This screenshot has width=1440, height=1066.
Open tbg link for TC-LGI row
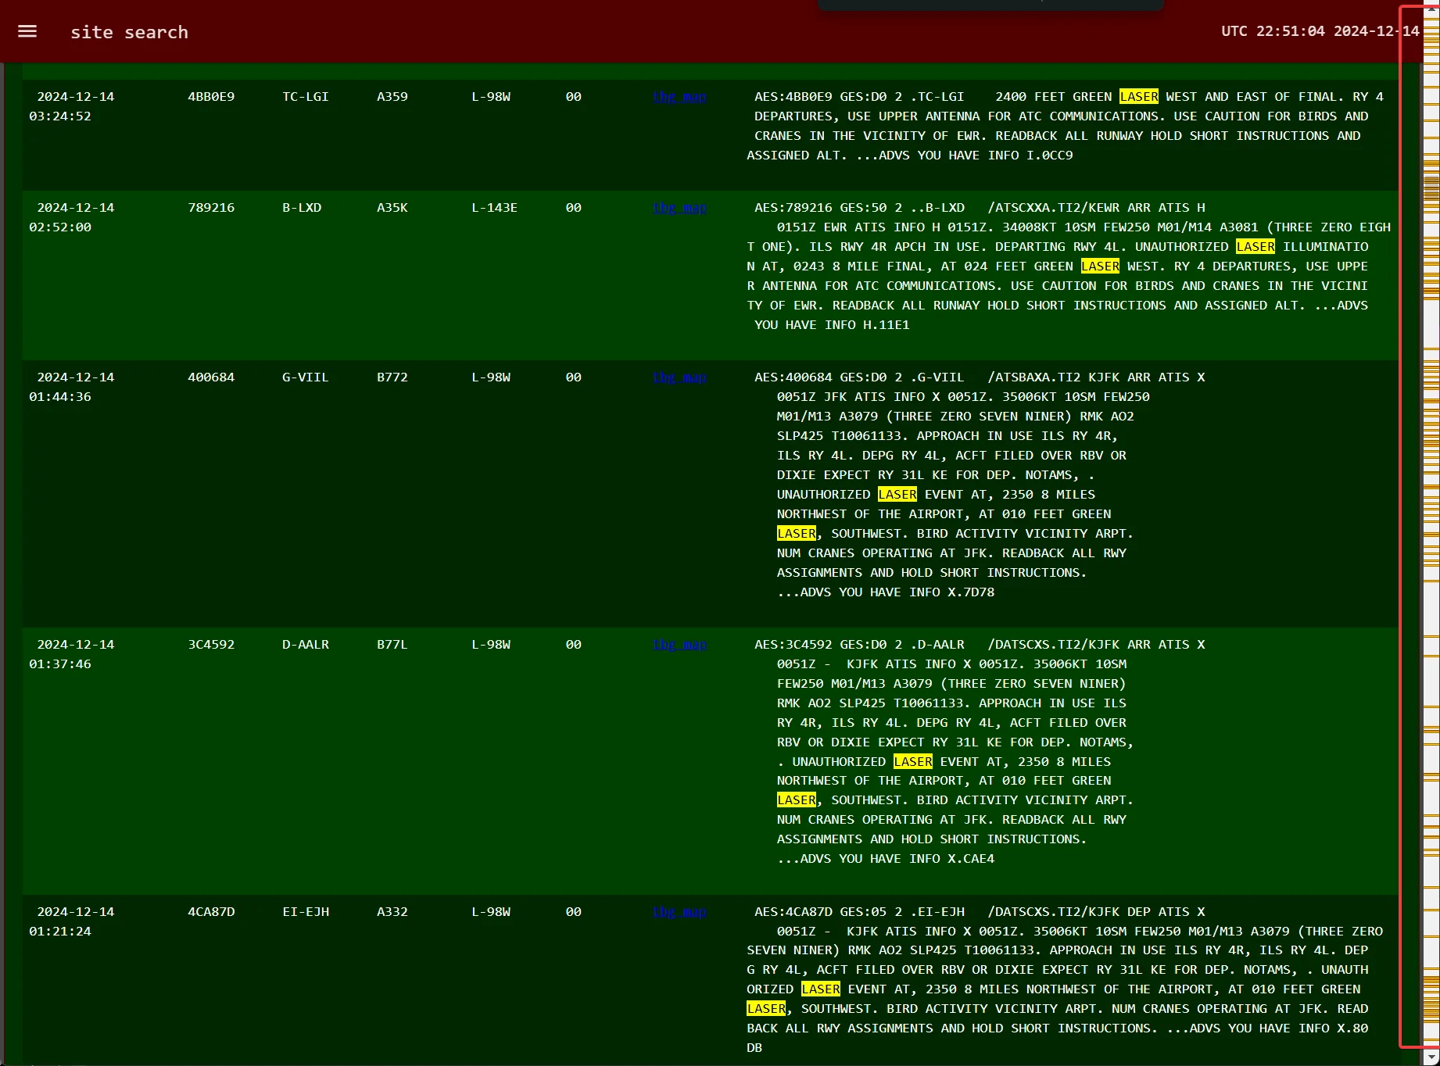click(664, 97)
